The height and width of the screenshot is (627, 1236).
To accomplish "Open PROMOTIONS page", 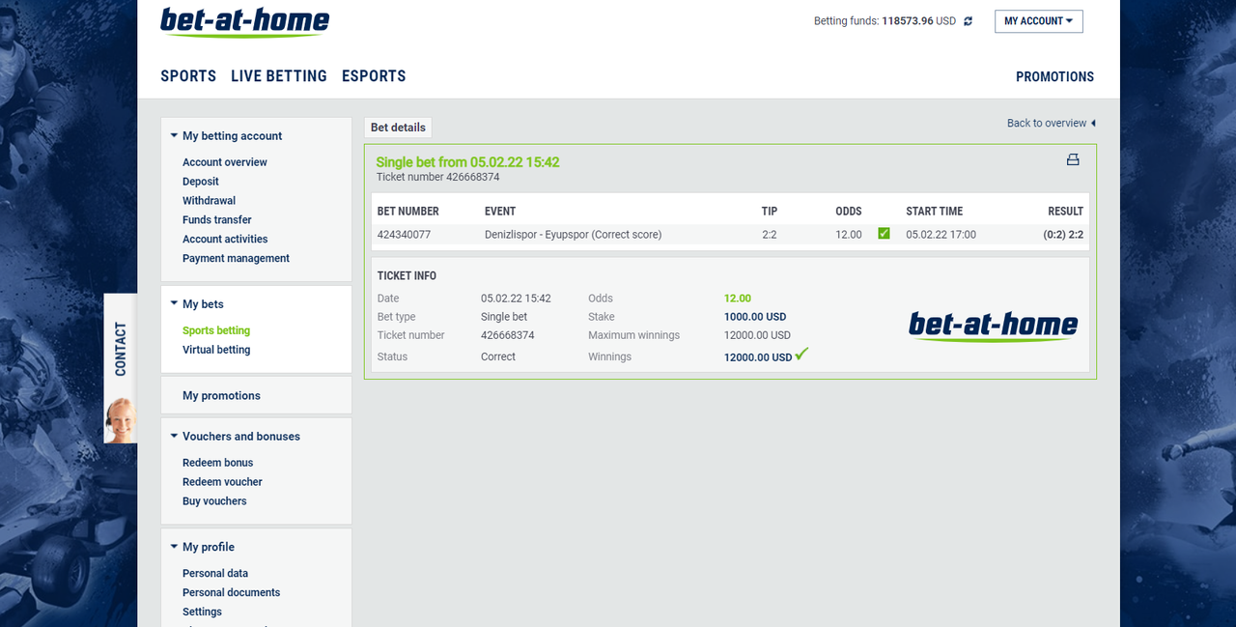I will [1054, 76].
